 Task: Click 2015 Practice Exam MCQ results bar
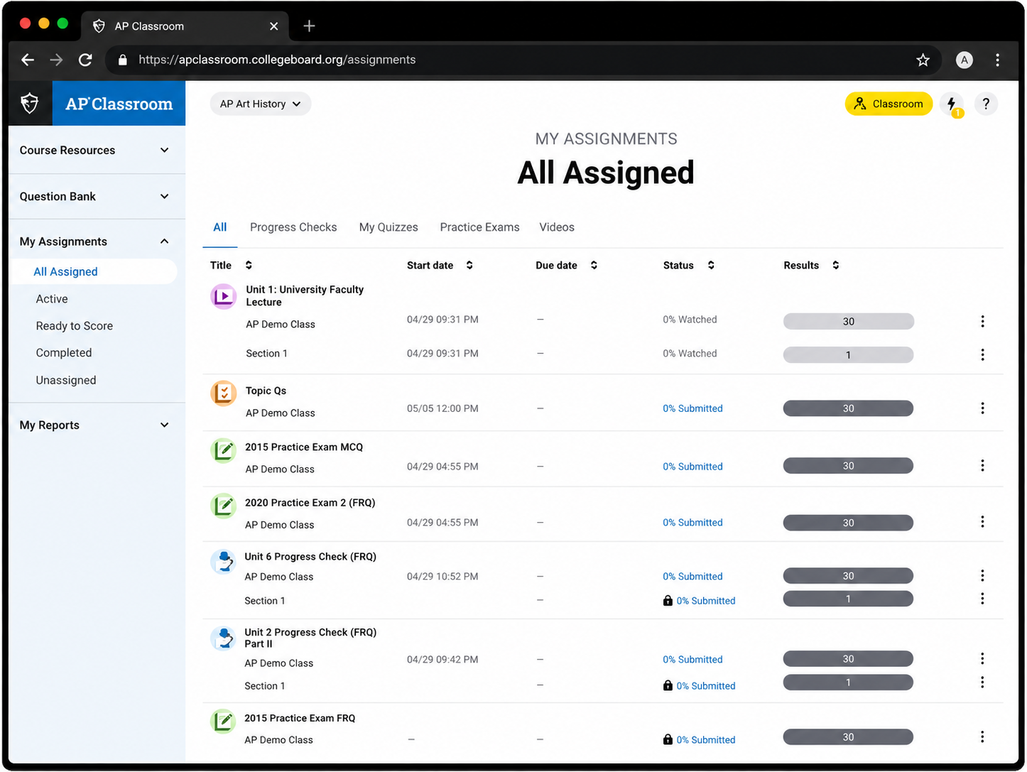[848, 466]
